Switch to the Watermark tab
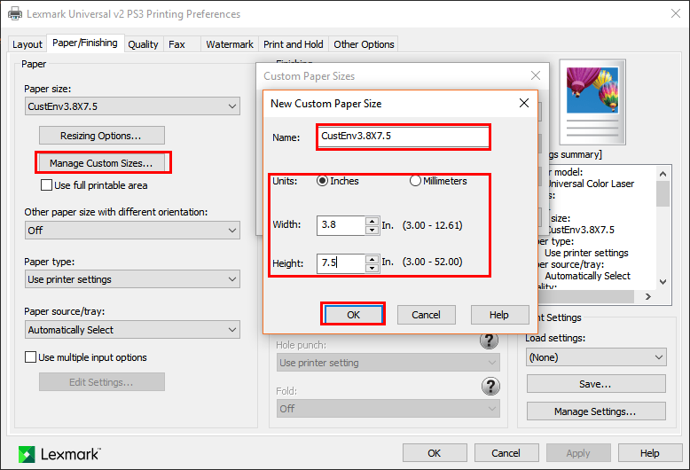This screenshot has height=470, width=690. click(230, 44)
